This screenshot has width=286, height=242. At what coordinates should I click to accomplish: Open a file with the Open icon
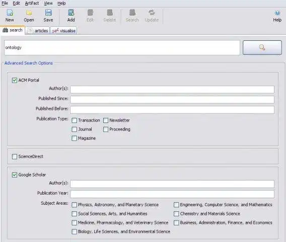(29, 13)
